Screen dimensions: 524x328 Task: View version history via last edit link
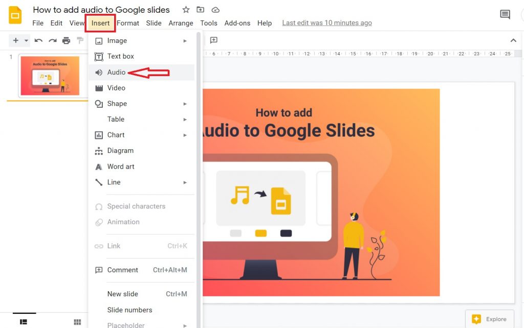tap(326, 22)
